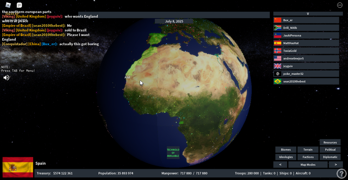Select player MattHasHat in the list

click(x=306, y=43)
